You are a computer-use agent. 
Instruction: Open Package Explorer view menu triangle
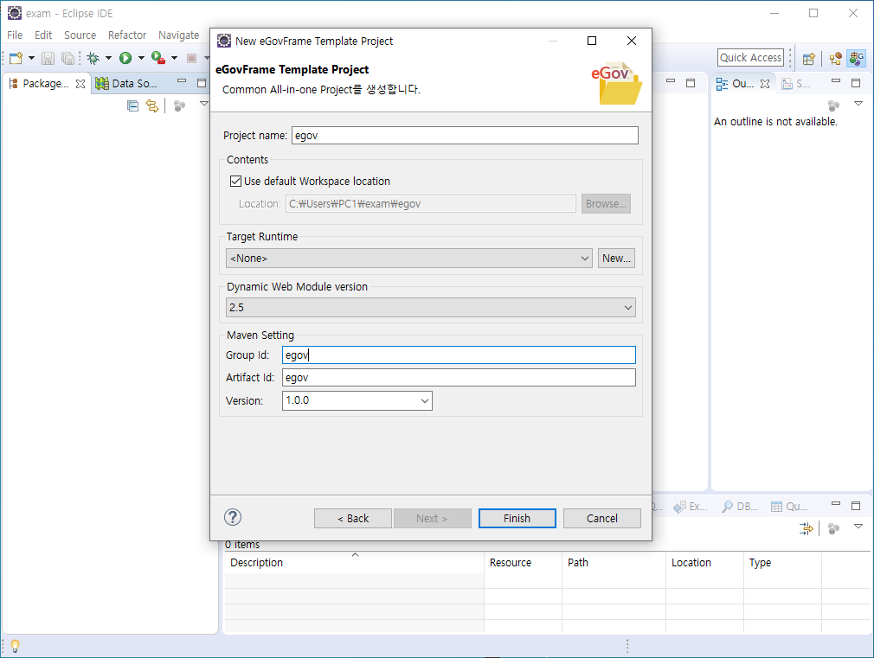point(204,104)
